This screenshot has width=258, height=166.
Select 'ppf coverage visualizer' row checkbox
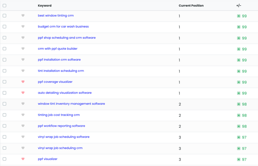coord(5,82)
